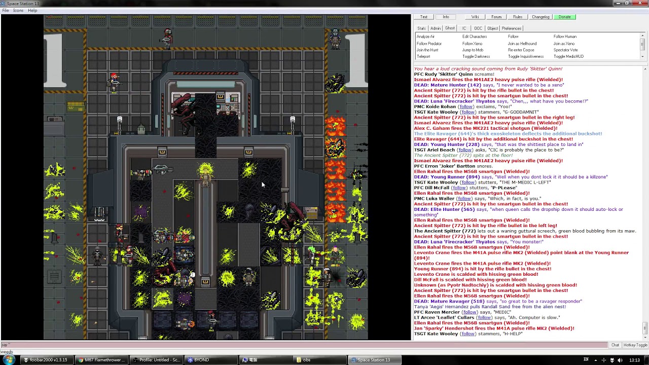
Task: Select Re-enter Corpse verb
Action: click(521, 50)
